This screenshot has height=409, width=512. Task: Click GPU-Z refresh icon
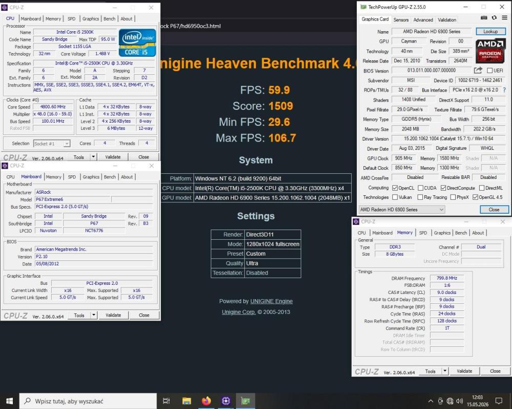tap(494, 17)
